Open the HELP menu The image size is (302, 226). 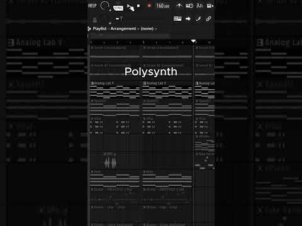pos(92,6)
